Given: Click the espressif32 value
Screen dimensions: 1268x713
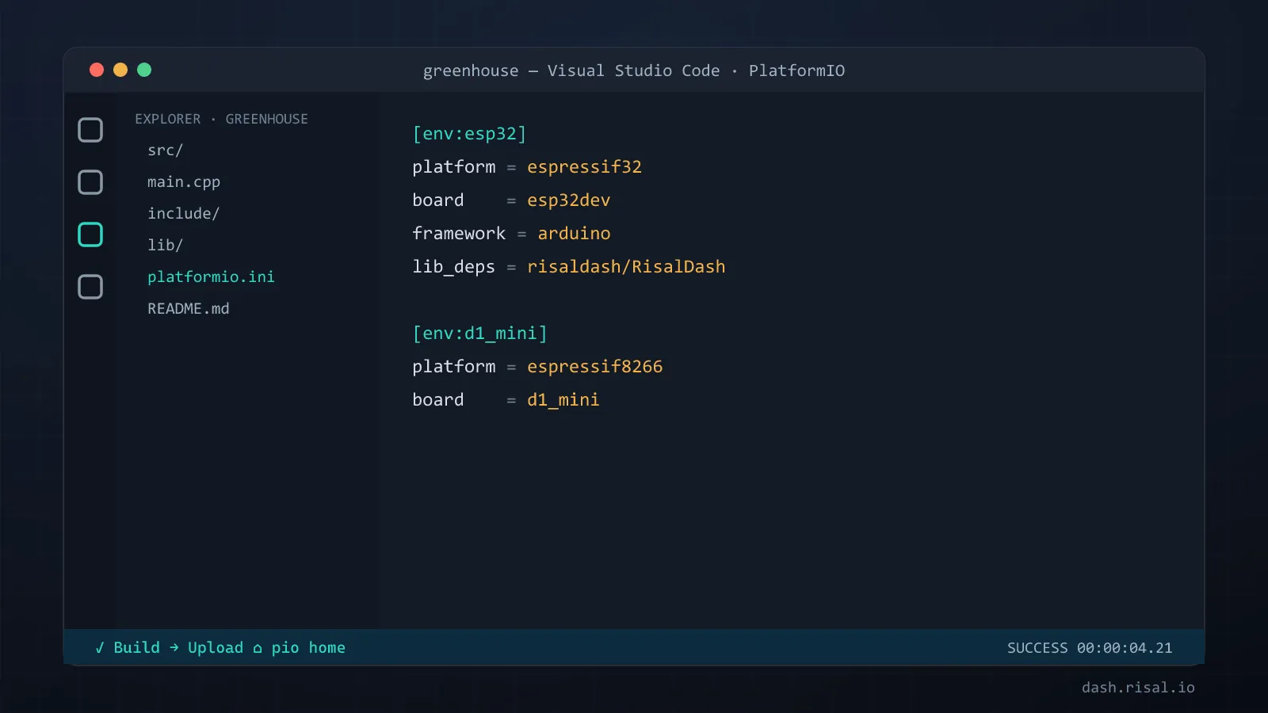Looking at the screenshot, I should tap(584, 167).
